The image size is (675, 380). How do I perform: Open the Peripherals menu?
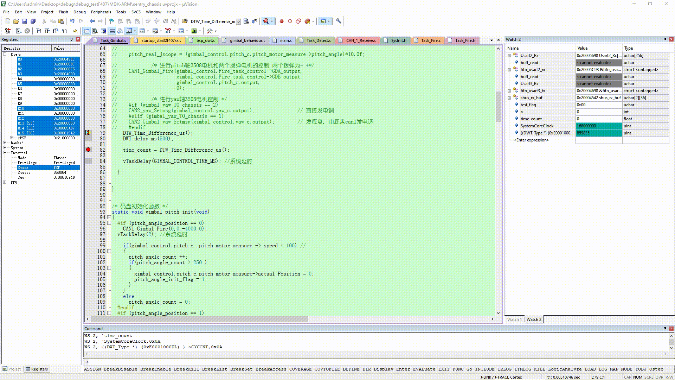101,12
